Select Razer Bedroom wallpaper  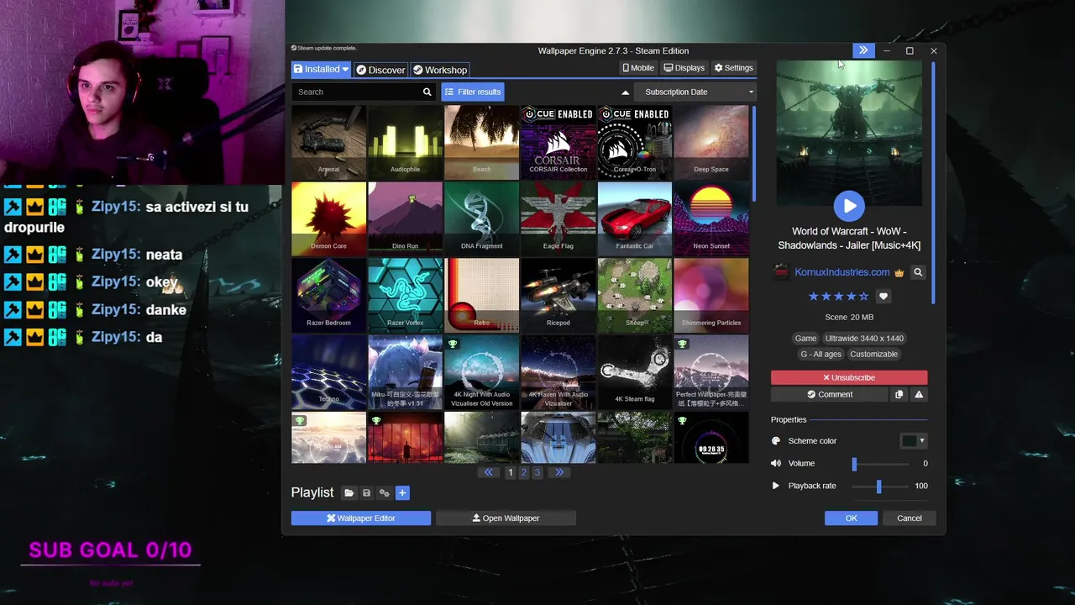(x=328, y=295)
